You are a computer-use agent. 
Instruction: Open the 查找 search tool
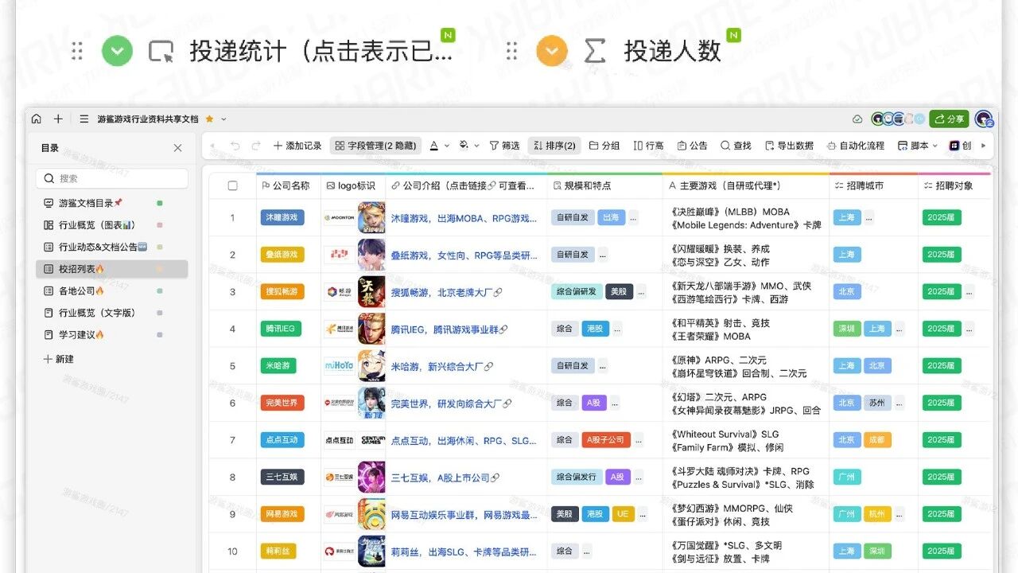click(x=736, y=146)
